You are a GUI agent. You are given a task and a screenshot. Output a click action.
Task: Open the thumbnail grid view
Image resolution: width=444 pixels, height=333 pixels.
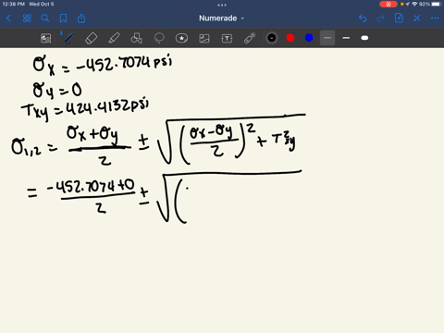point(27,18)
